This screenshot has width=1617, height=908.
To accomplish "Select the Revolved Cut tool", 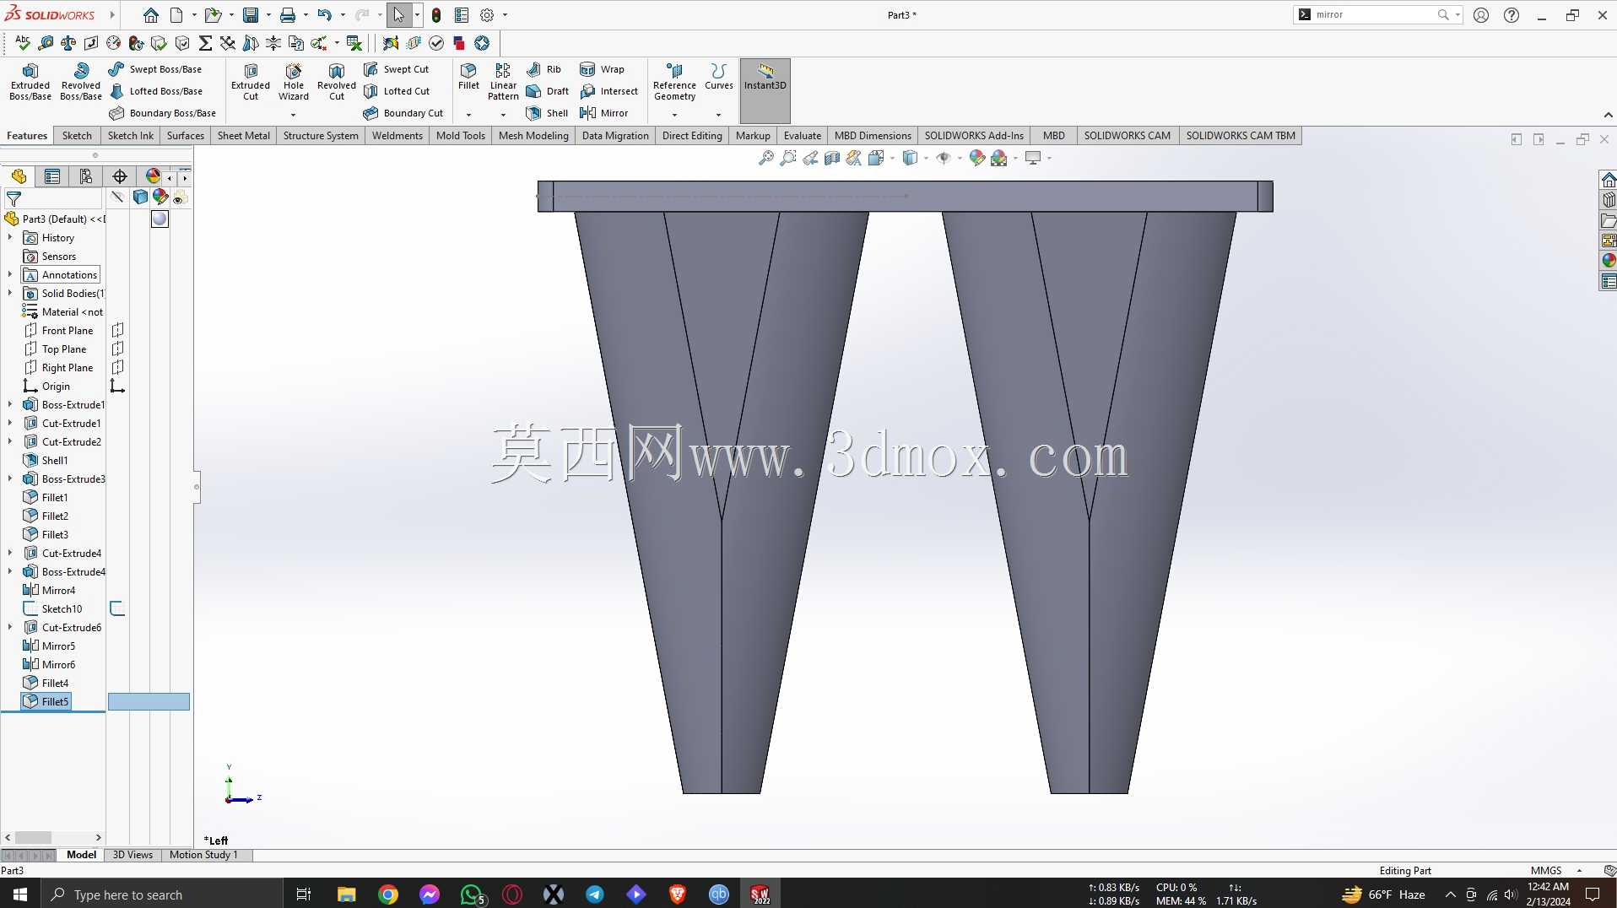I will click(337, 82).
